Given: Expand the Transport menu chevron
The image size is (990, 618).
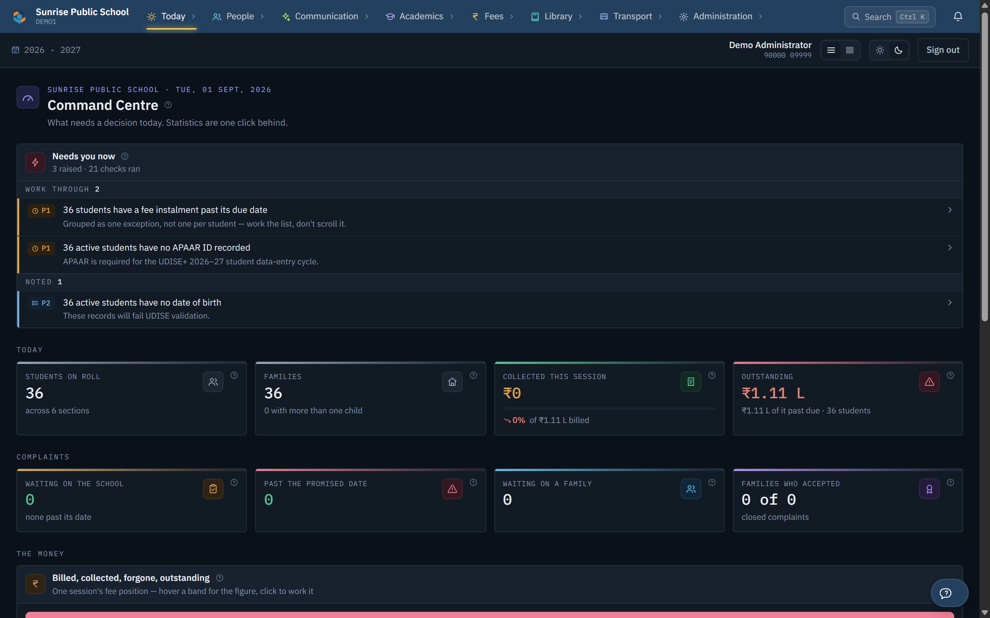Looking at the screenshot, I should pos(660,16).
